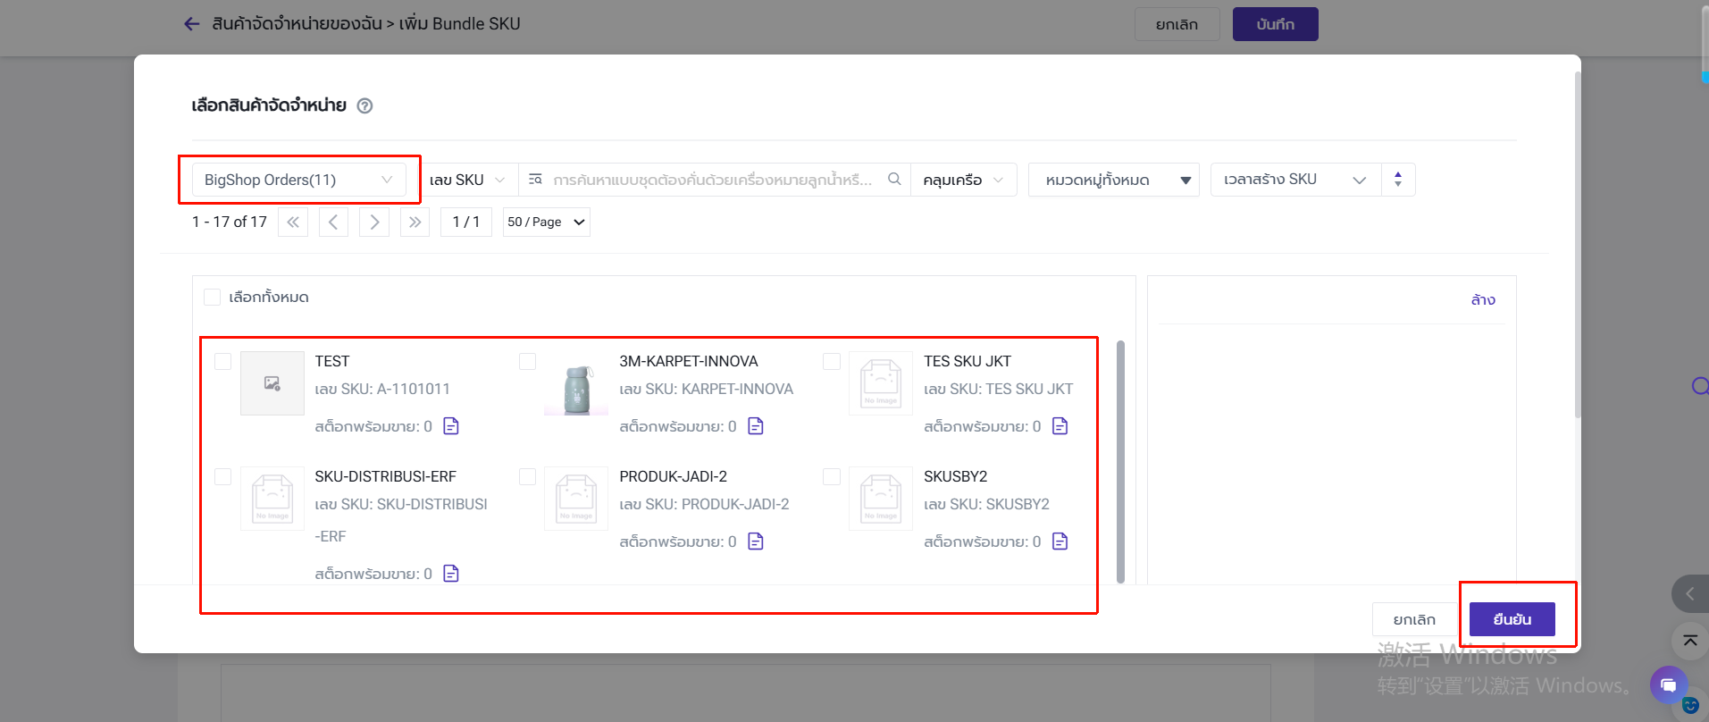Image resolution: width=1709 pixels, height=722 pixels.
Task: Open the SKU creation time sort dropdown
Action: (1294, 180)
